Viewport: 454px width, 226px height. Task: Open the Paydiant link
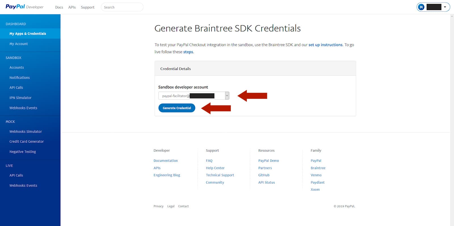(x=318, y=182)
